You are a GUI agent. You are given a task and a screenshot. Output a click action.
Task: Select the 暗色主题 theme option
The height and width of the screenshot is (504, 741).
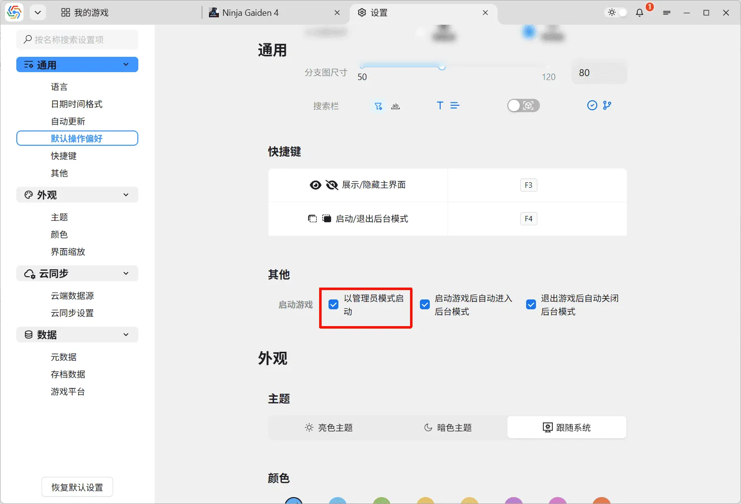click(x=447, y=427)
